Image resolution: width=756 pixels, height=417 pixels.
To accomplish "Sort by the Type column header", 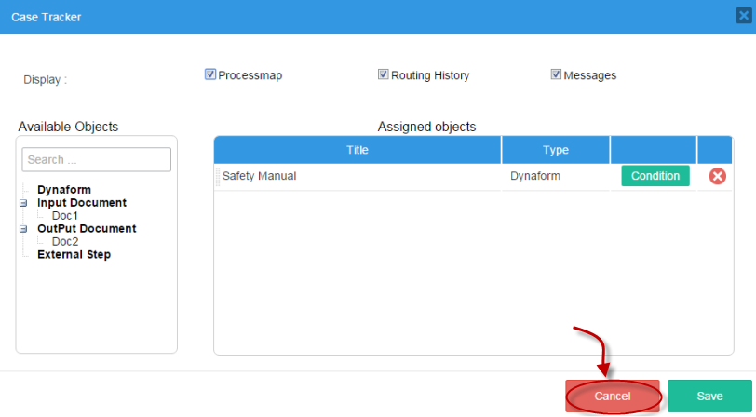I will (x=556, y=150).
